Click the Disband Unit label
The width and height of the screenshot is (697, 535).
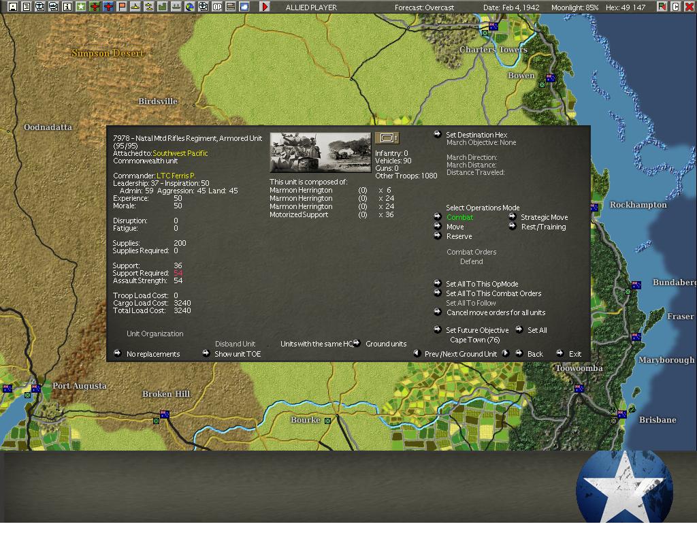[235, 344]
